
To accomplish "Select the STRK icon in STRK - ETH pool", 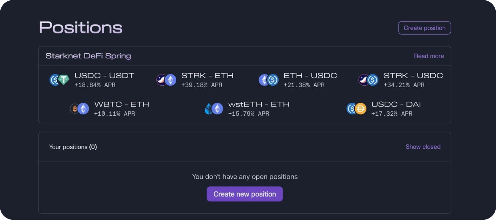I will click(x=161, y=80).
